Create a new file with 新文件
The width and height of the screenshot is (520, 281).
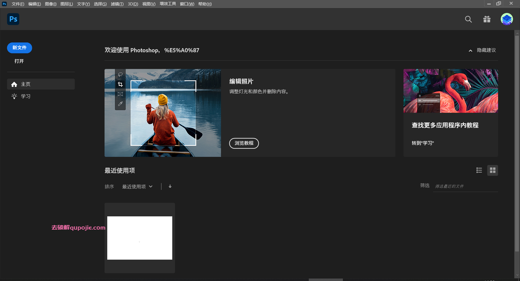click(x=19, y=48)
